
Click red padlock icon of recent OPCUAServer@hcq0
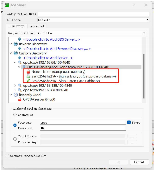(20, 99)
